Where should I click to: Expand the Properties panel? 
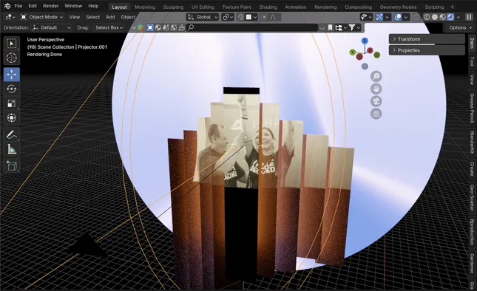pos(427,50)
